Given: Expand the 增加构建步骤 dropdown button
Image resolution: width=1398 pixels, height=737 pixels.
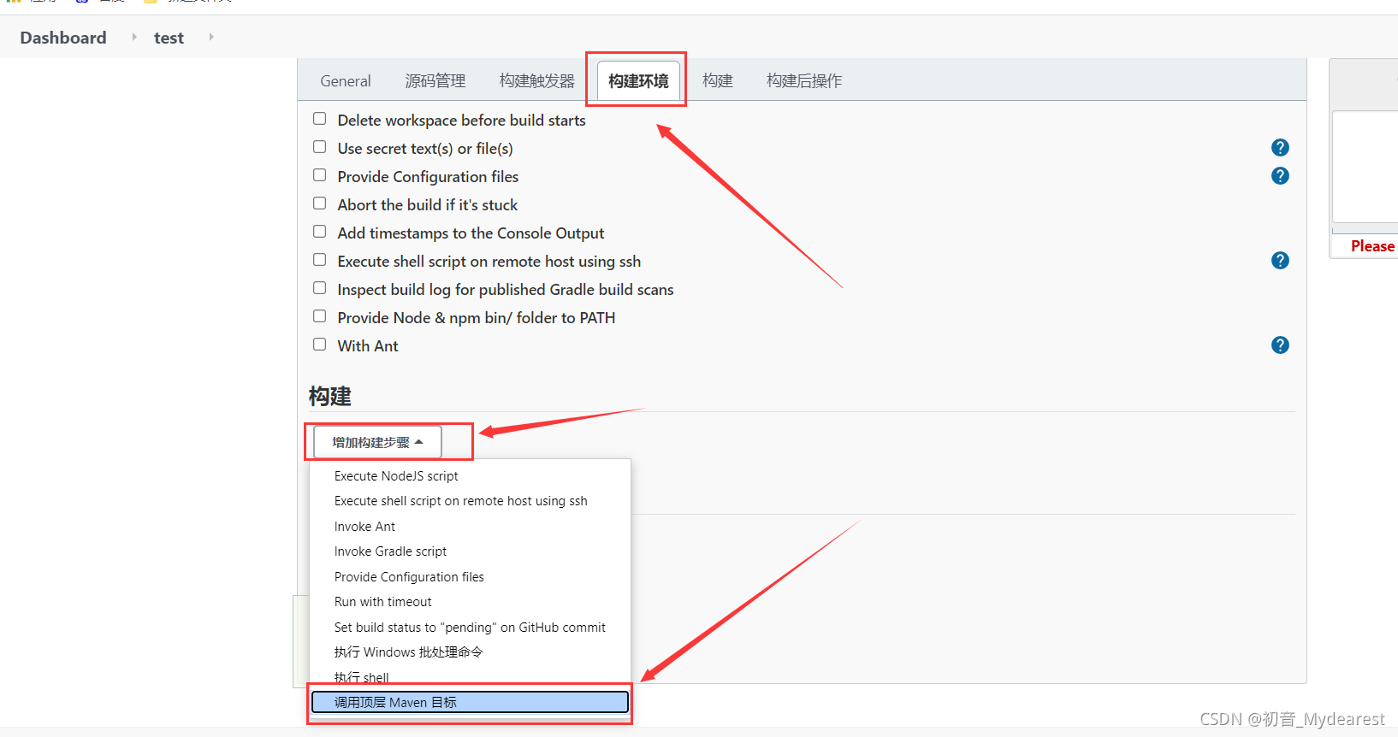Looking at the screenshot, I should click(x=377, y=442).
